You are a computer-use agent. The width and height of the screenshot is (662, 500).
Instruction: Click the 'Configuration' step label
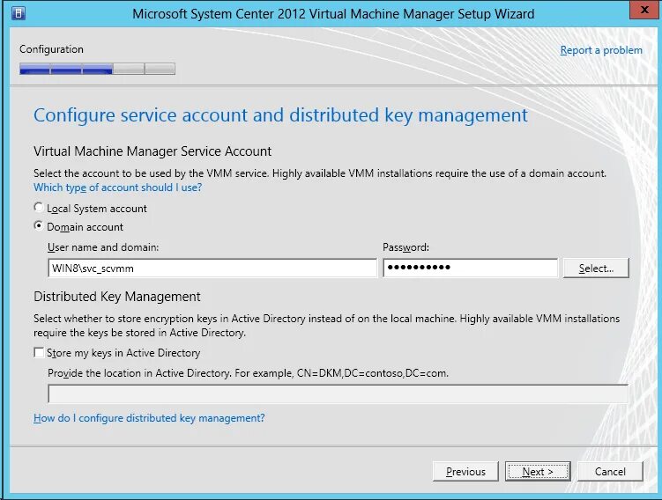coord(51,49)
